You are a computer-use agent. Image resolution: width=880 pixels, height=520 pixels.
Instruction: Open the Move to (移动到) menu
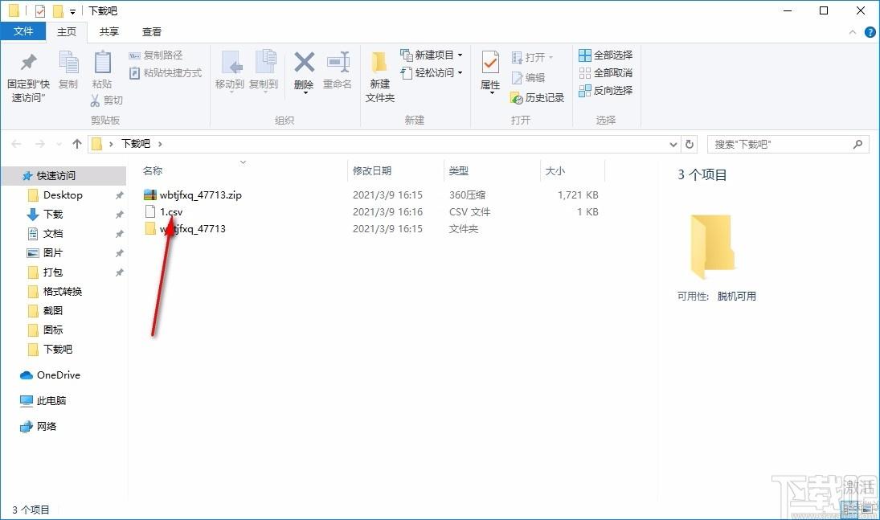230,71
